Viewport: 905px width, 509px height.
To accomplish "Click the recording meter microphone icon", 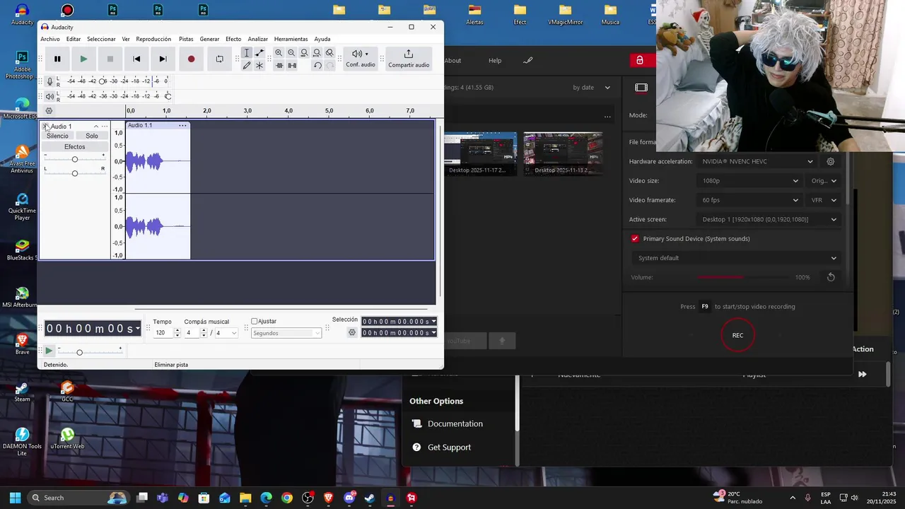I will tap(49, 81).
